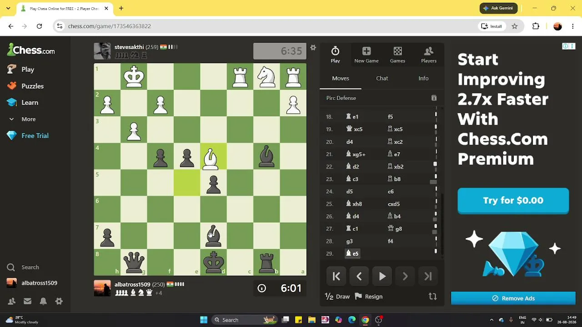Go to Chess.com home via logo

click(31, 50)
